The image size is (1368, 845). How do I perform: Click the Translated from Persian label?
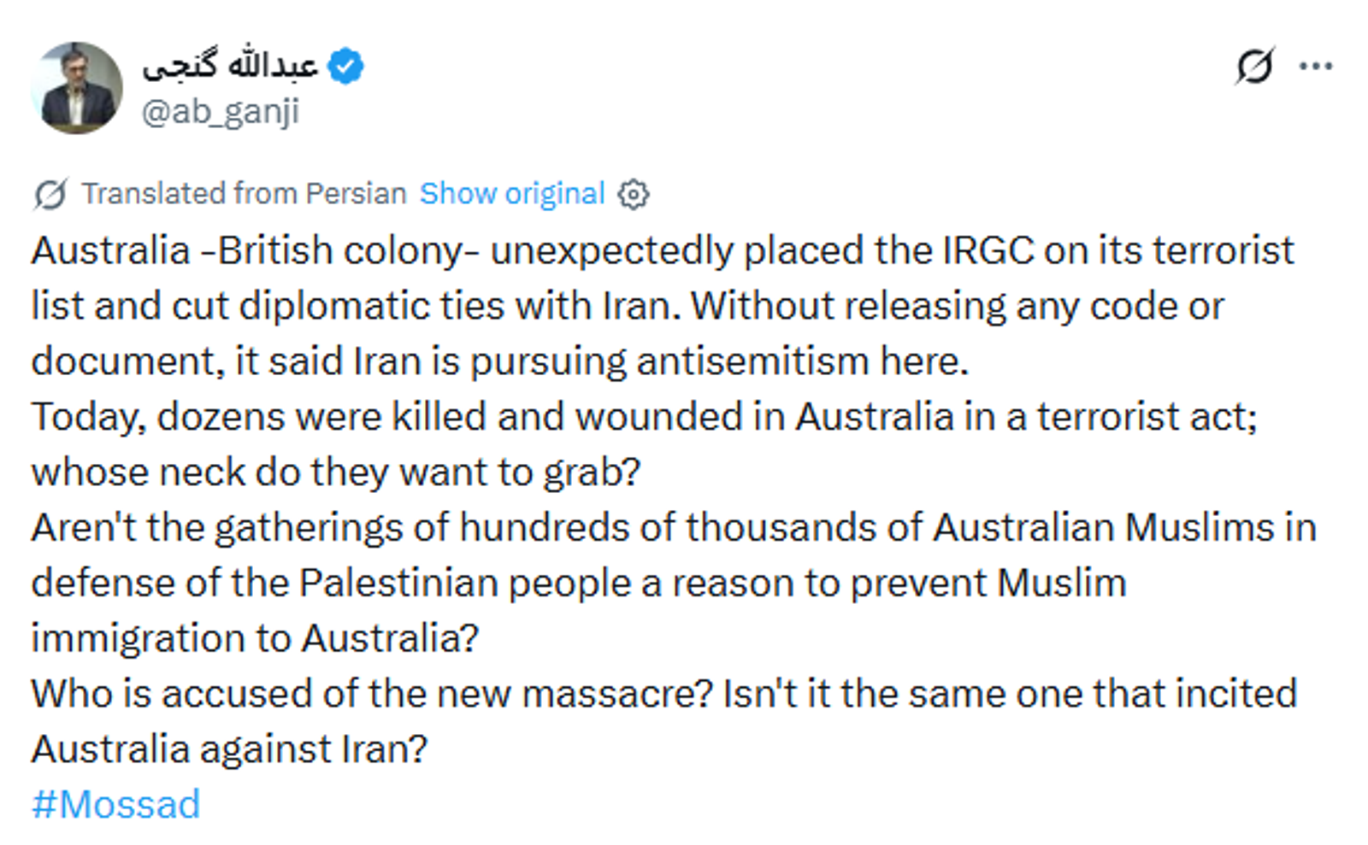244,194
